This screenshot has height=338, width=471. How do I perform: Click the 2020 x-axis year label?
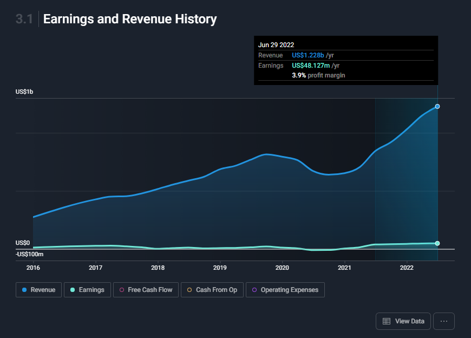(282, 268)
